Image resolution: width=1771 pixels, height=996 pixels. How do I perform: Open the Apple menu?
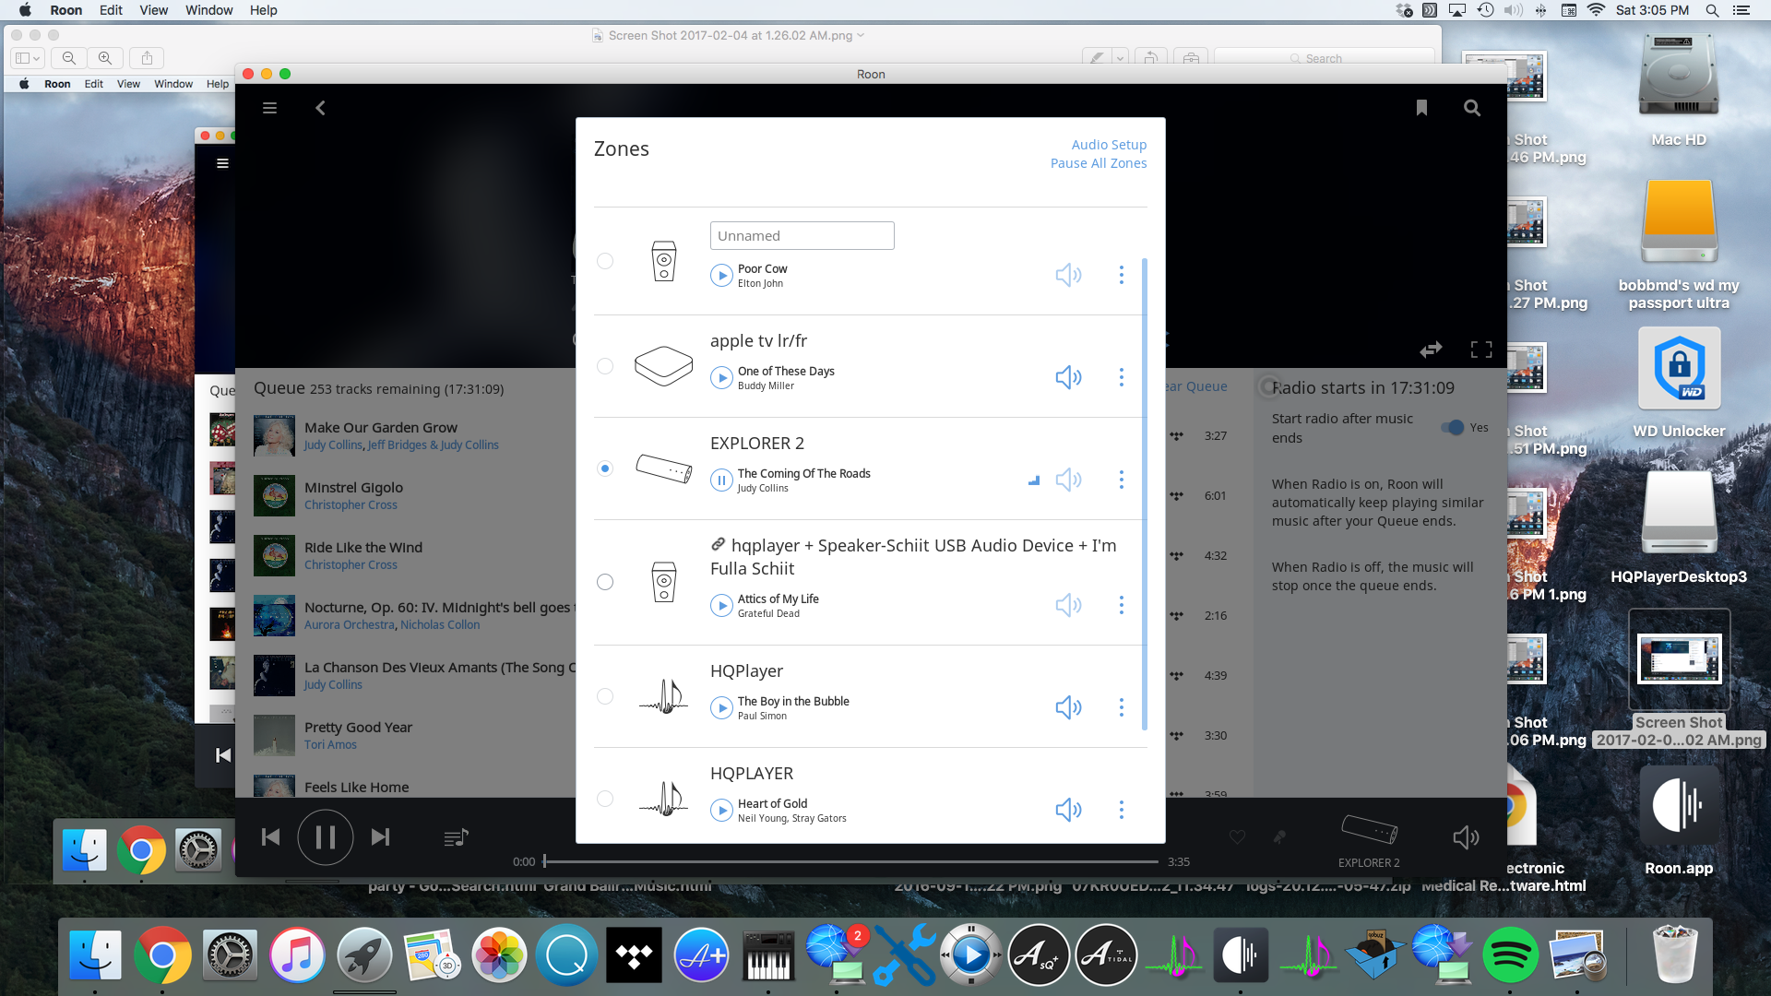click(25, 10)
